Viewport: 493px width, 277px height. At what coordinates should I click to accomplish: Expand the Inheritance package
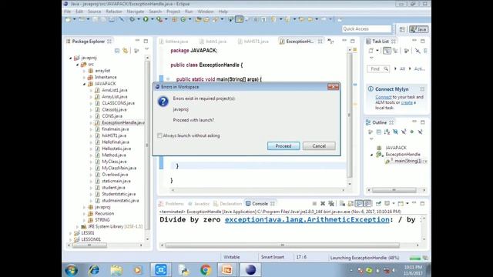tap(84, 77)
